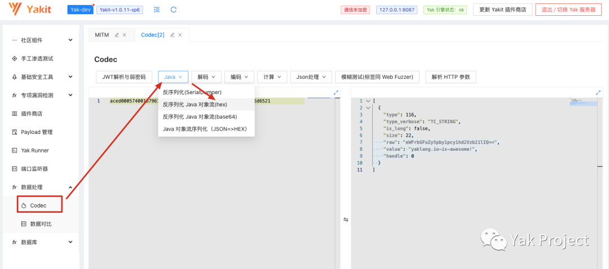Click 退出 / 切换 Yak 服务器 button

[568, 10]
